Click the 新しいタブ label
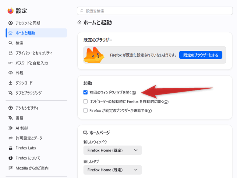 click(x=91, y=161)
